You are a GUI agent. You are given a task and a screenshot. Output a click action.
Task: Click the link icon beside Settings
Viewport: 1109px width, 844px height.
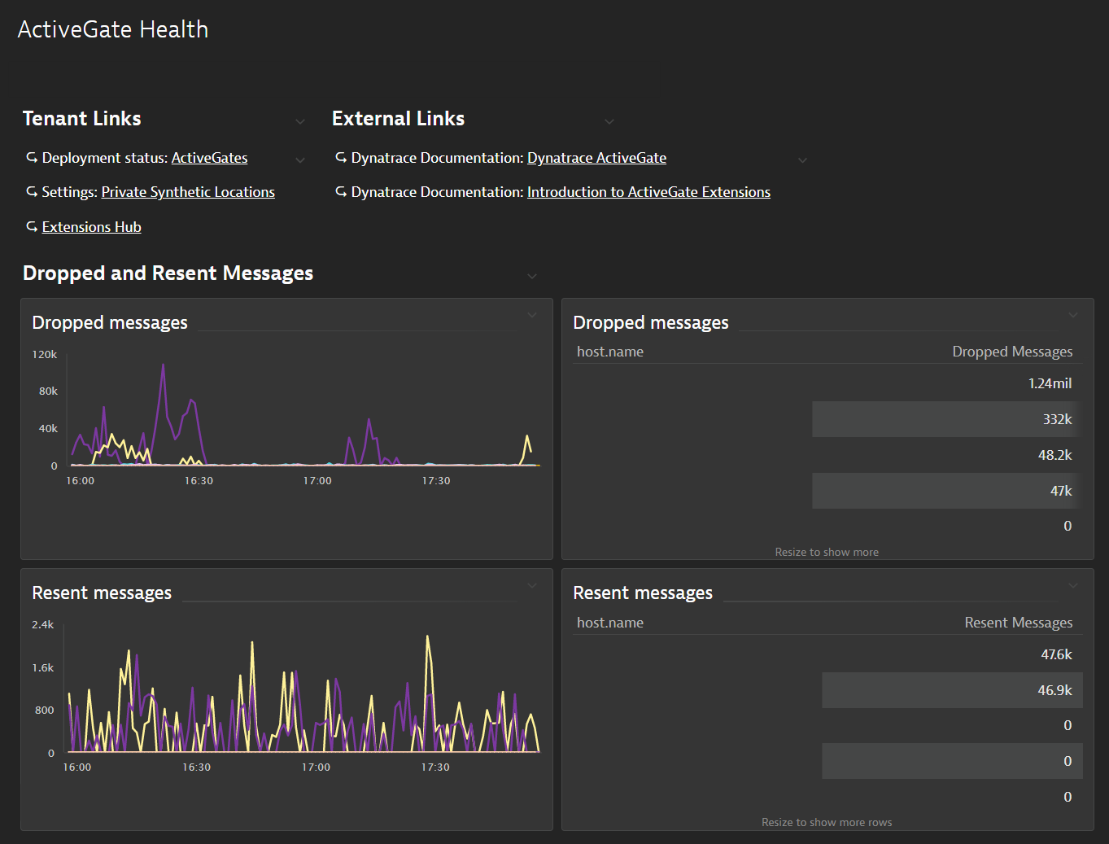point(32,192)
